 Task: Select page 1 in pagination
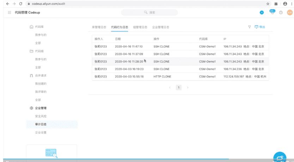pos(179,88)
